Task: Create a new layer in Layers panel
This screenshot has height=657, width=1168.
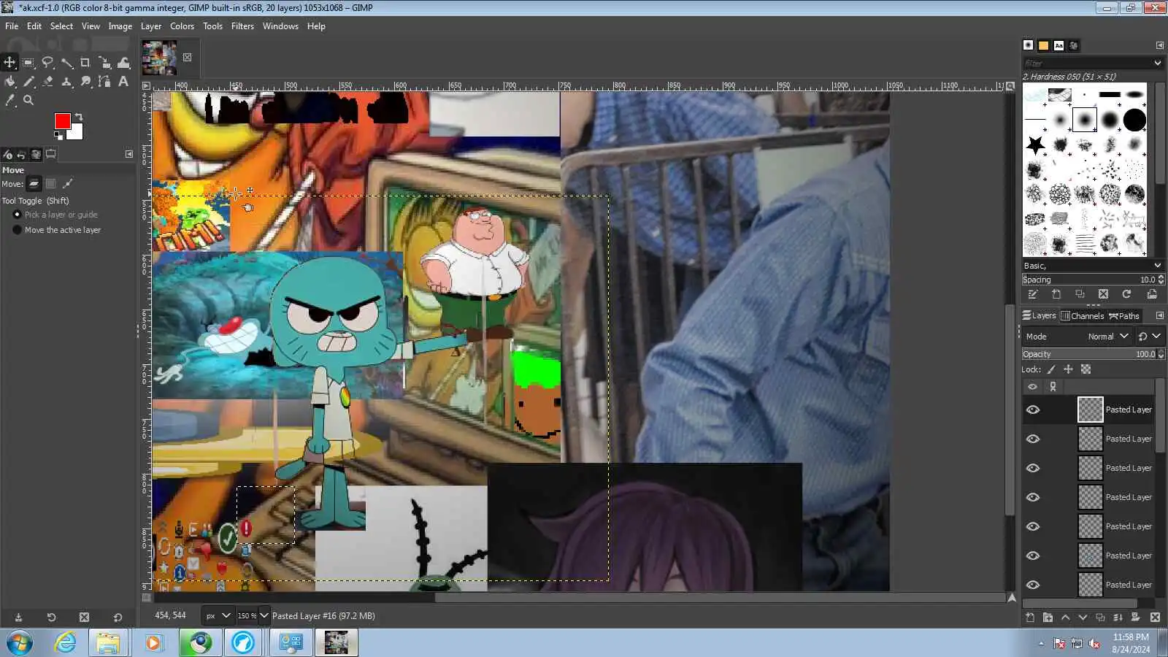Action: [x=1030, y=618]
